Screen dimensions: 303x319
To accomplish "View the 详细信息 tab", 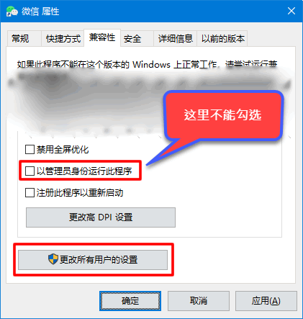I will (x=176, y=38).
